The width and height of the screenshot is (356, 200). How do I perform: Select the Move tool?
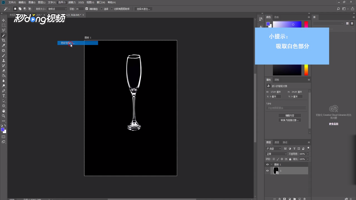pos(4,20)
